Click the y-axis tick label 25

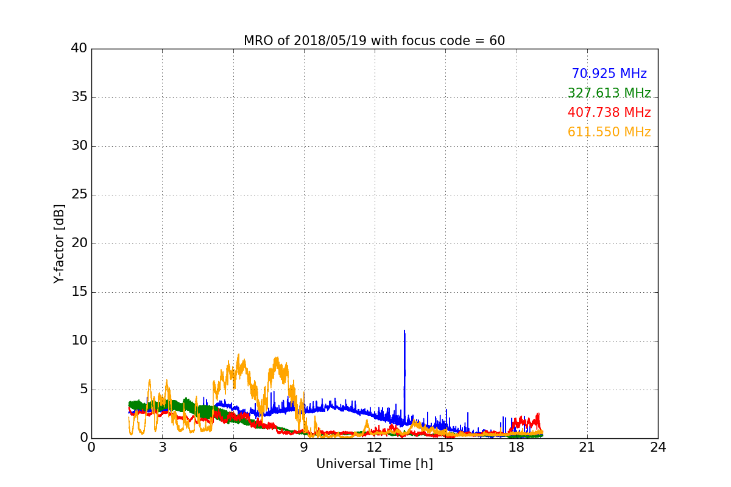click(x=79, y=195)
